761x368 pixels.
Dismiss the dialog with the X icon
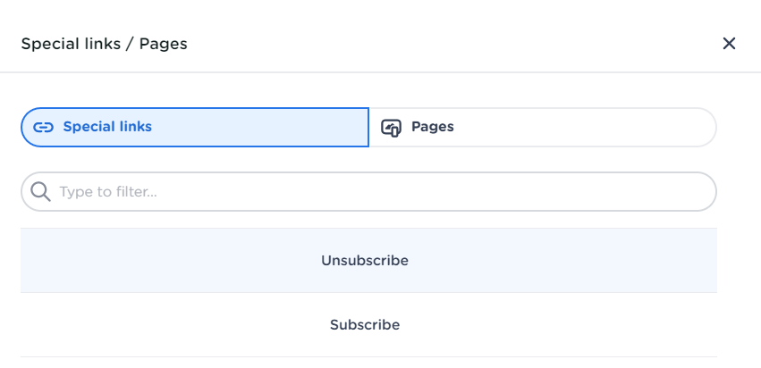pyautogui.click(x=729, y=43)
